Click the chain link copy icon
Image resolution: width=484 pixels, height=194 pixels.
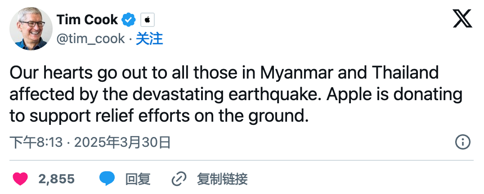[179, 179]
